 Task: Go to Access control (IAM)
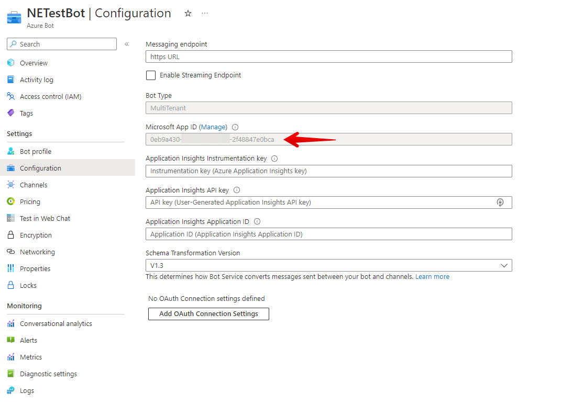[50, 96]
